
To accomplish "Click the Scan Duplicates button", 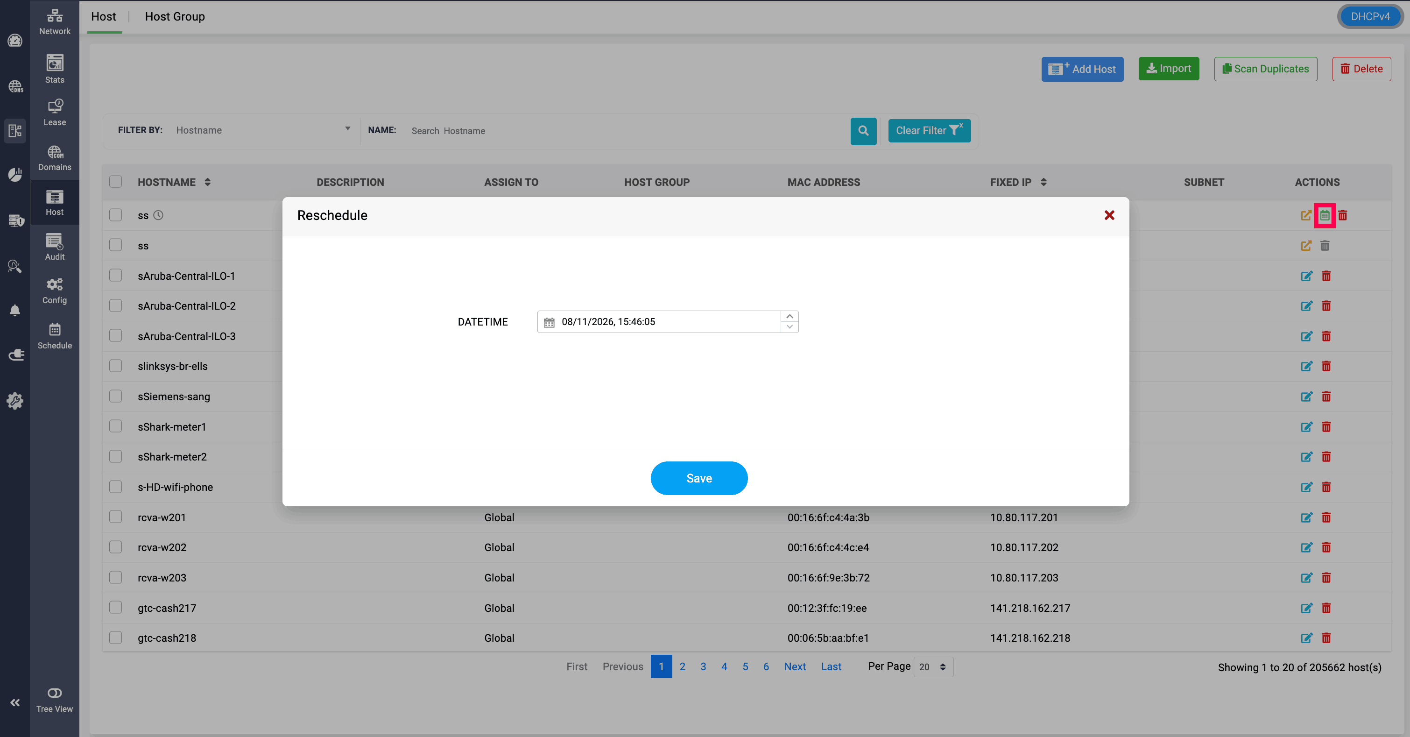I will point(1265,69).
